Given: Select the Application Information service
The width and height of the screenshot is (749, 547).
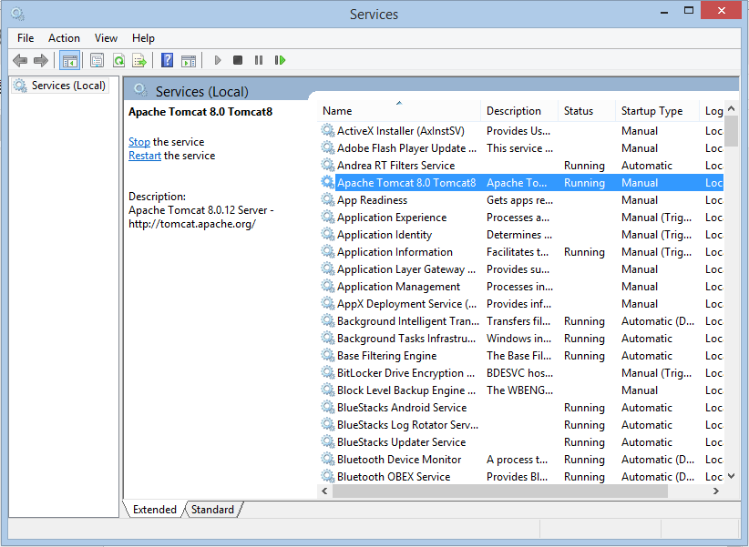Looking at the screenshot, I should [520, 251].
